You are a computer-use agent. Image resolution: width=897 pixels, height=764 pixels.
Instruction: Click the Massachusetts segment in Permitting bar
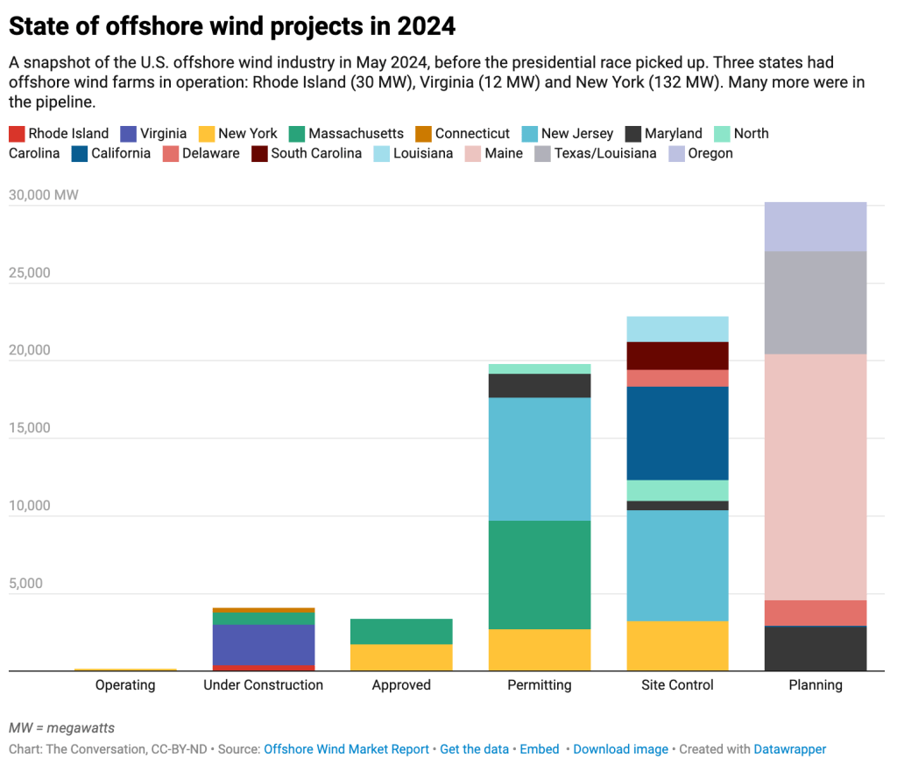[x=540, y=574]
